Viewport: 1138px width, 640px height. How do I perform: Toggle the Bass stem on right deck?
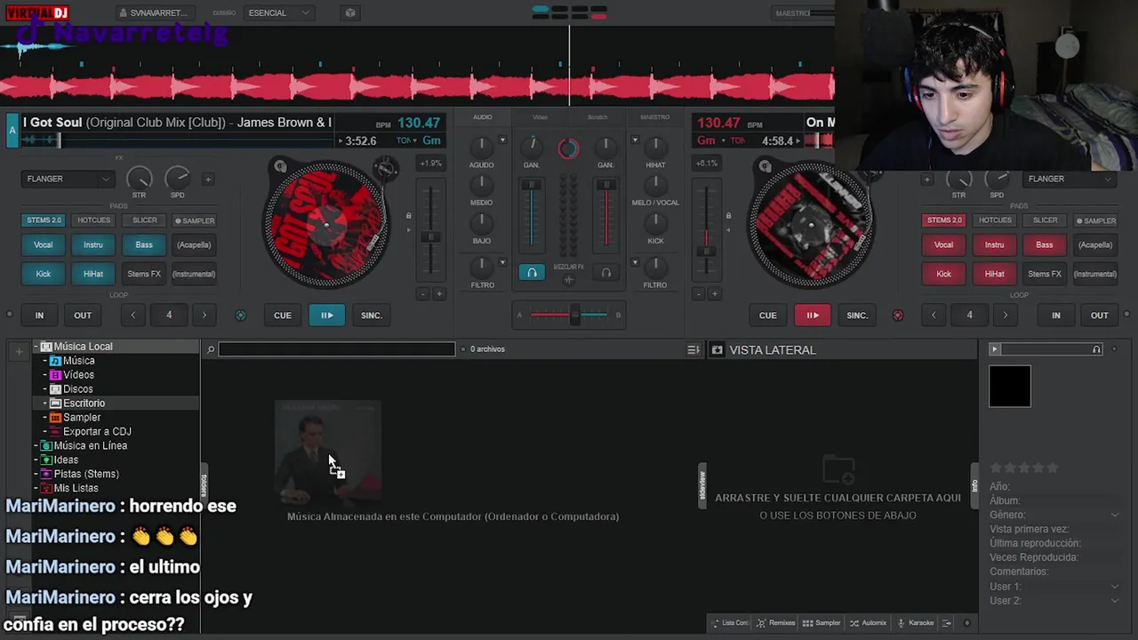[x=1045, y=244]
